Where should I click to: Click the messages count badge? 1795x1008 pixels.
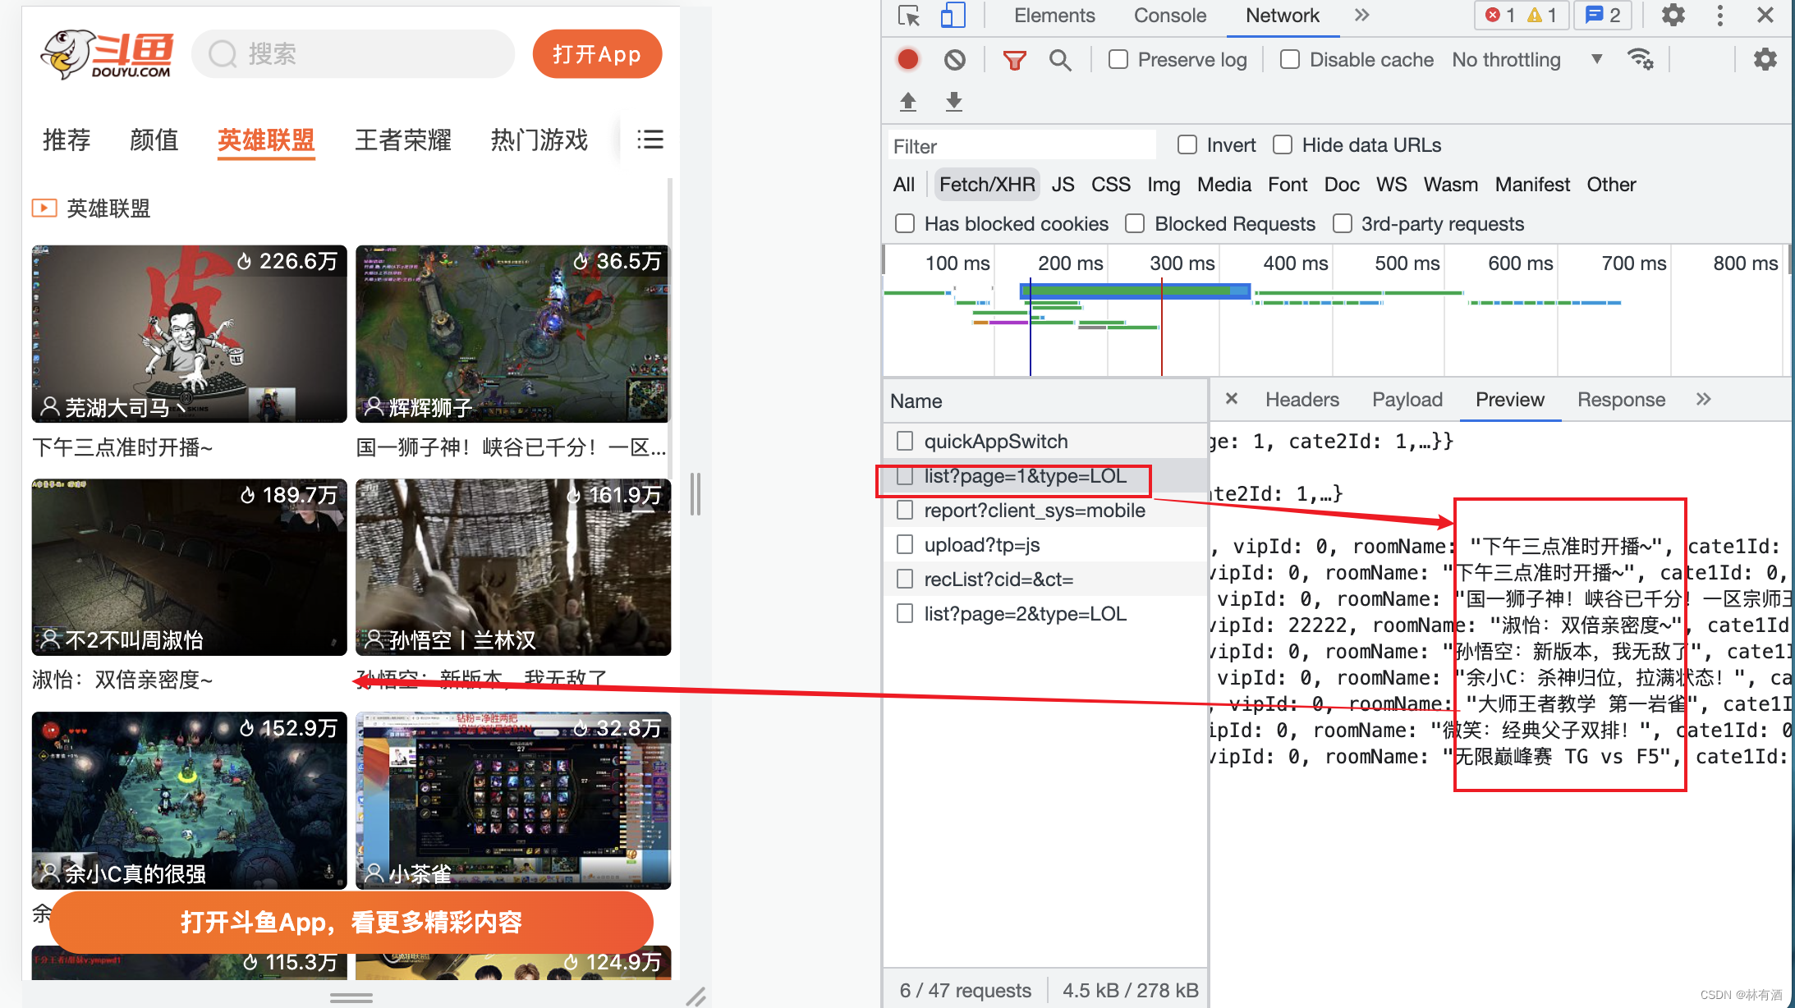(1603, 16)
